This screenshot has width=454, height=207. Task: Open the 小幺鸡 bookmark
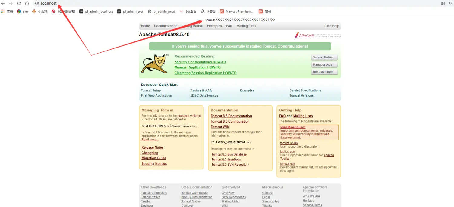[x=40, y=11]
